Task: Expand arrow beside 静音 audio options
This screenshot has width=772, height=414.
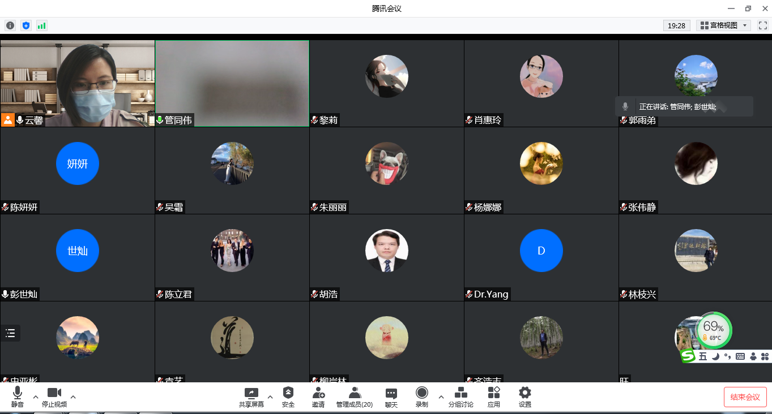Action: (x=36, y=396)
